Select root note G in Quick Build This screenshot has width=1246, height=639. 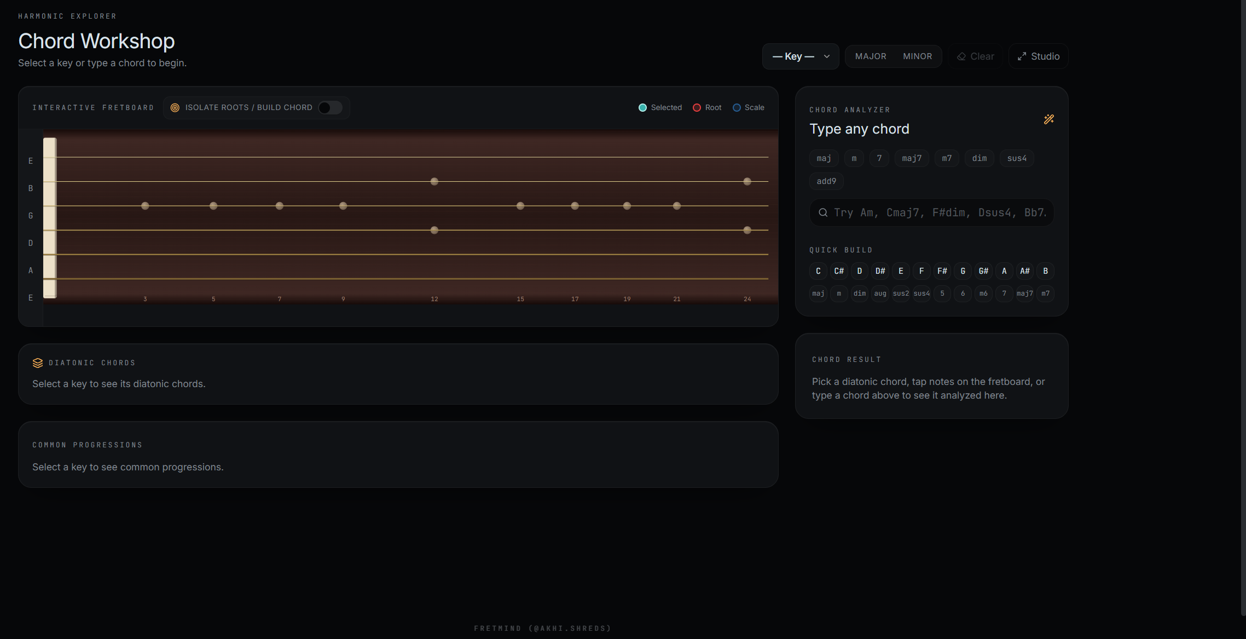point(963,271)
